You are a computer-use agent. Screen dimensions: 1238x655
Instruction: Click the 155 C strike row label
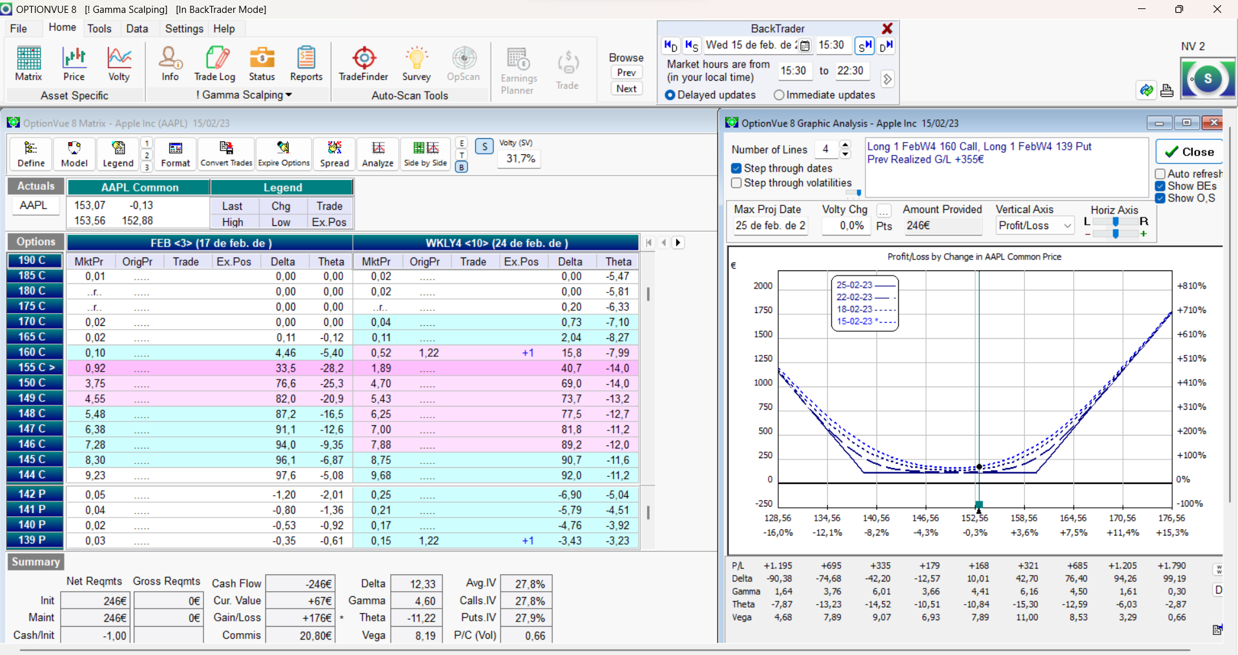pyautogui.click(x=36, y=367)
